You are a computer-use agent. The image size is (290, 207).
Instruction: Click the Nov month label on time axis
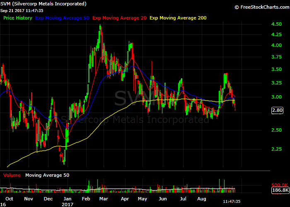(x=29, y=199)
